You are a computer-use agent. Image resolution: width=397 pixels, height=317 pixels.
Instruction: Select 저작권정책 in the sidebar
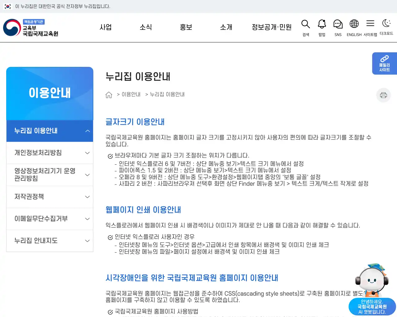coord(29,197)
